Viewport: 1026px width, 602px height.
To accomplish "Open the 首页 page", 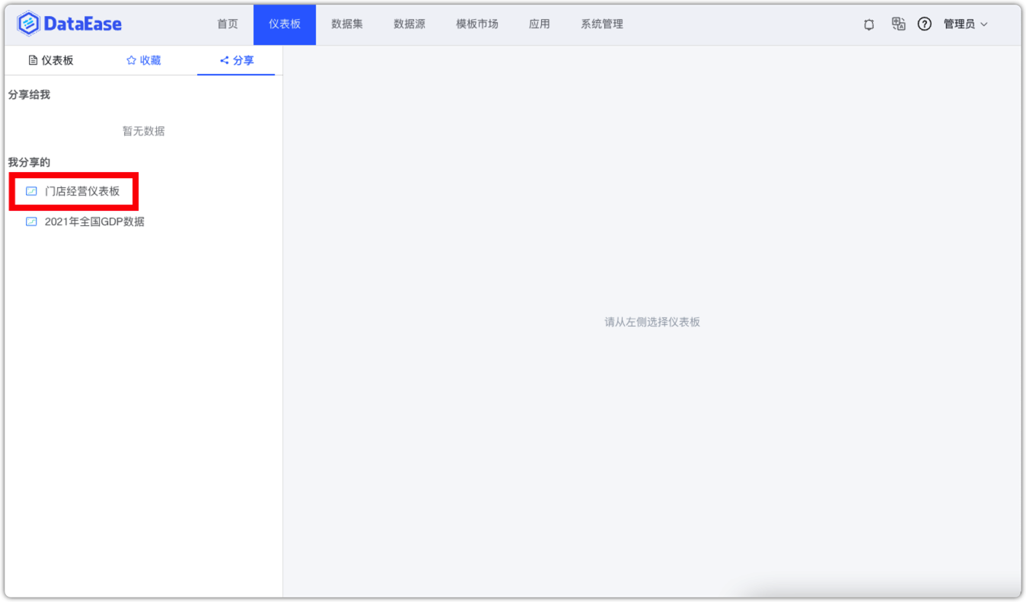I will coord(227,24).
